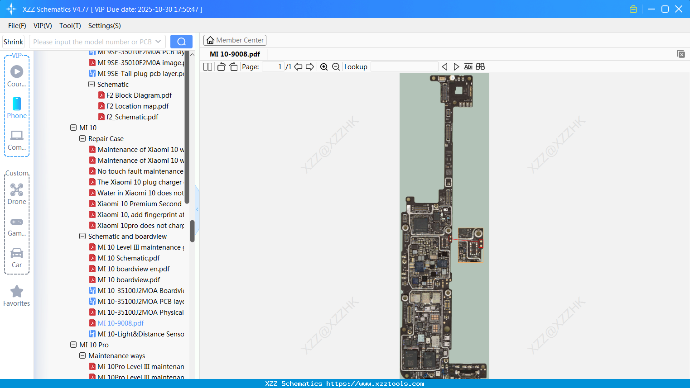The width and height of the screenshot is (690, 388).
Task: Collapse the Repair Case folder
Action: click(82, 139)
